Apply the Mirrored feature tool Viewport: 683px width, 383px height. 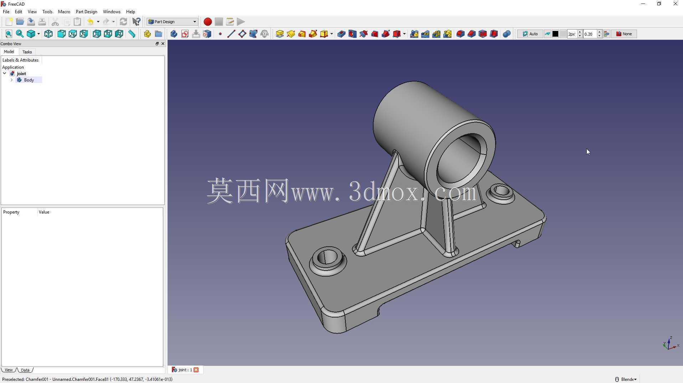414,34
